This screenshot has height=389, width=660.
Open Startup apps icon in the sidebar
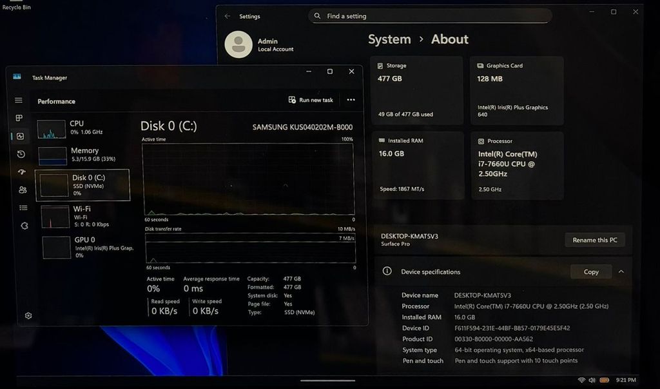click(x=21, y=172)
